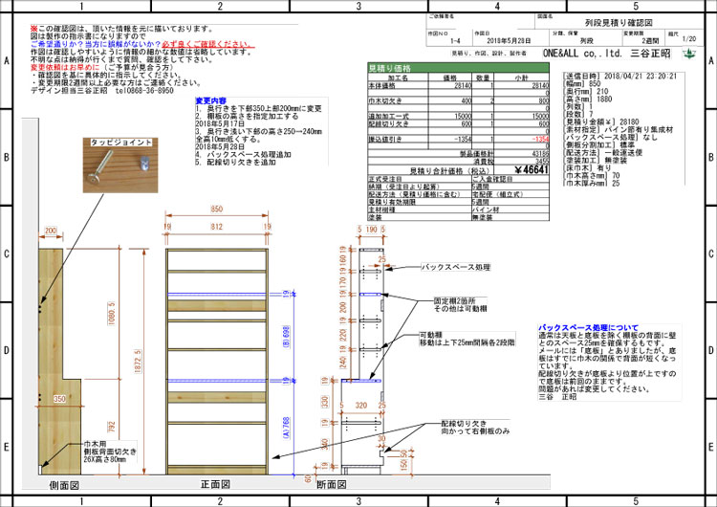The width and height of the screenshot is (717, 507).
Task: Click the [段数] 7 spec line
Action: click(578, 115)
